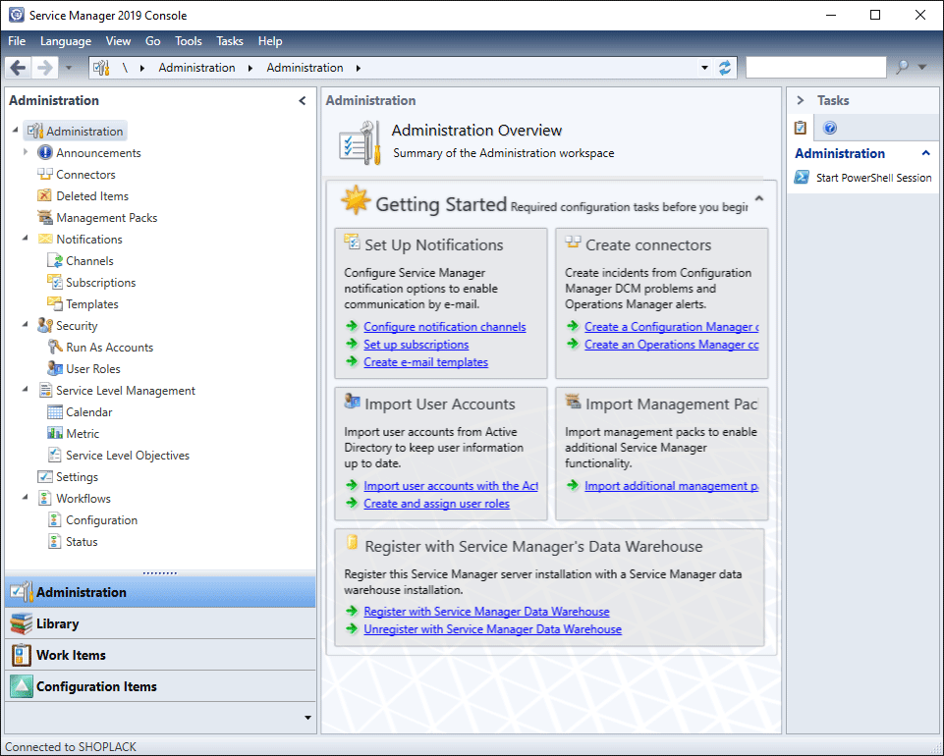Select the Connectors icon in tree

click(x=44, y=175)
